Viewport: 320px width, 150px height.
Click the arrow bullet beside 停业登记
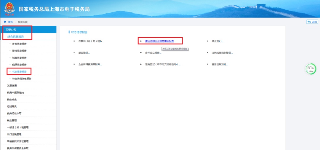tap(207, 41)
